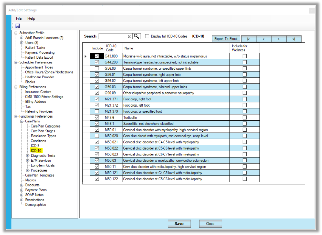Image resolution: width=322 pixels, height=235 pixels.
Task: Expand Add'l Branch Locations (2)
Action: [x=21, y=38]
